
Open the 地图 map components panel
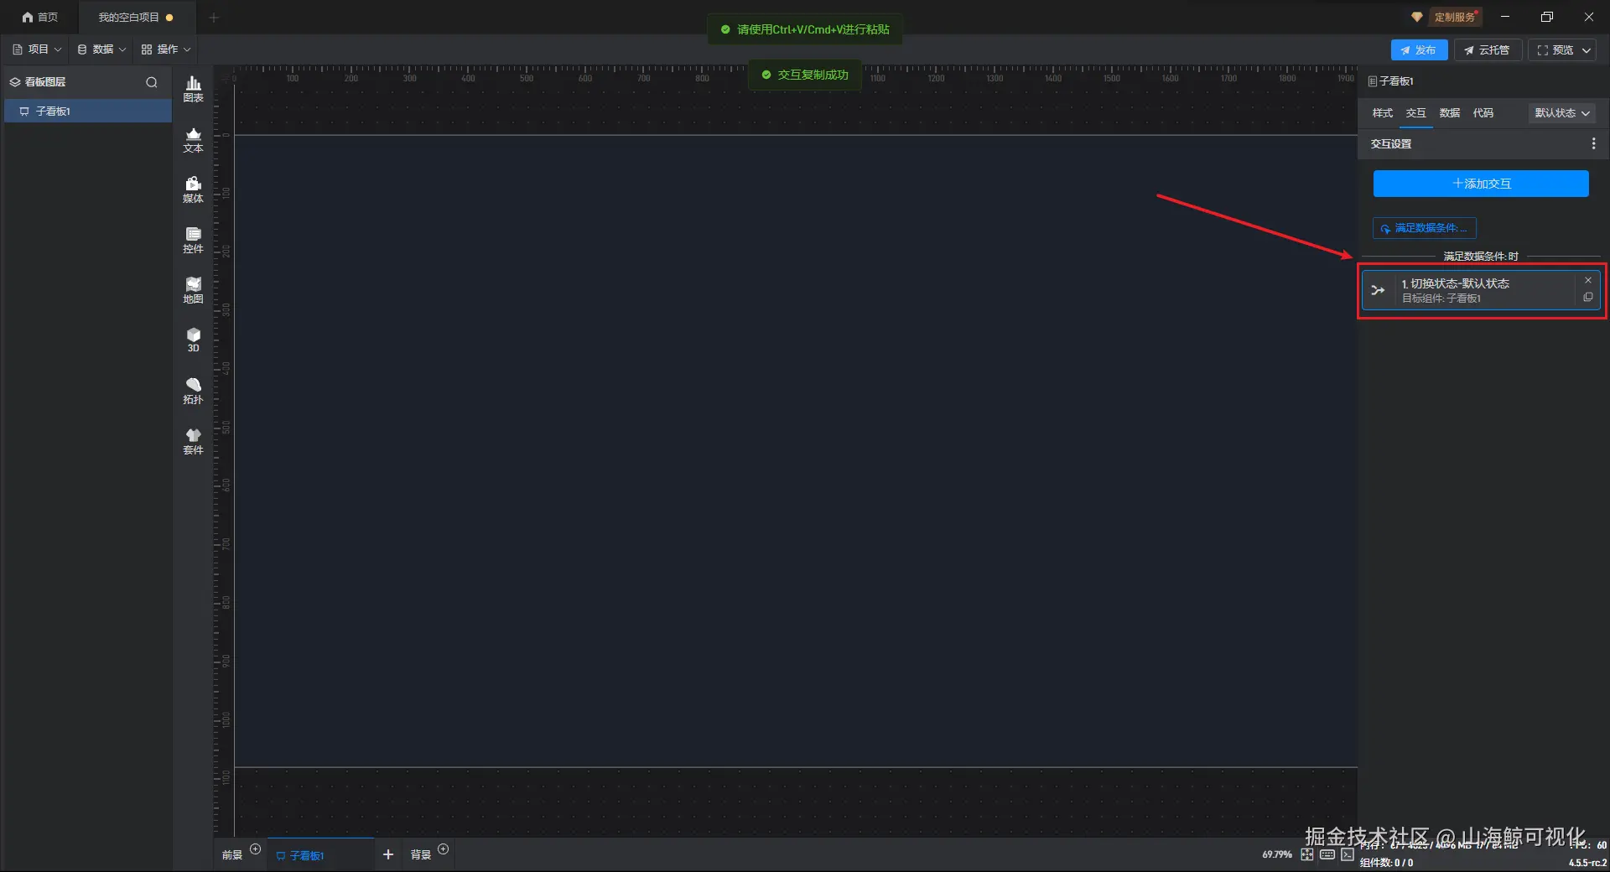tap(193, 290)
